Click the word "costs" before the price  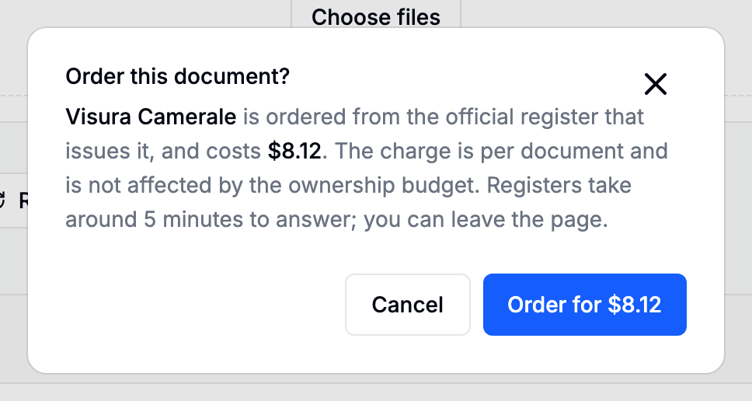(233, 152)
